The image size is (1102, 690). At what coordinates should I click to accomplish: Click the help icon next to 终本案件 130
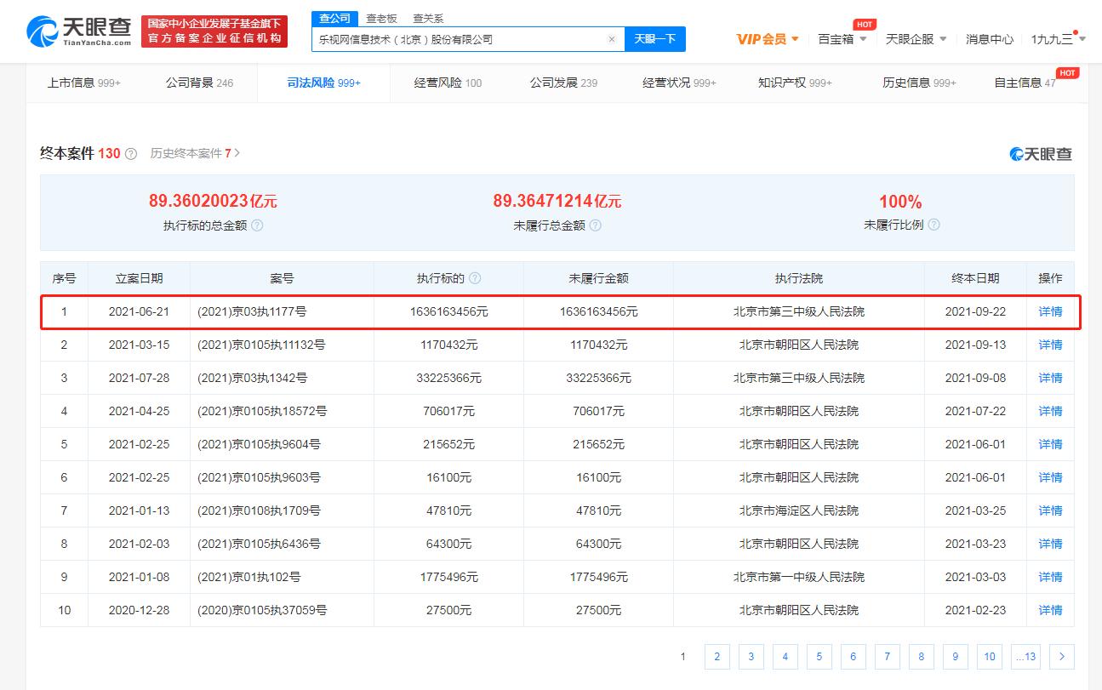point(131,154)
